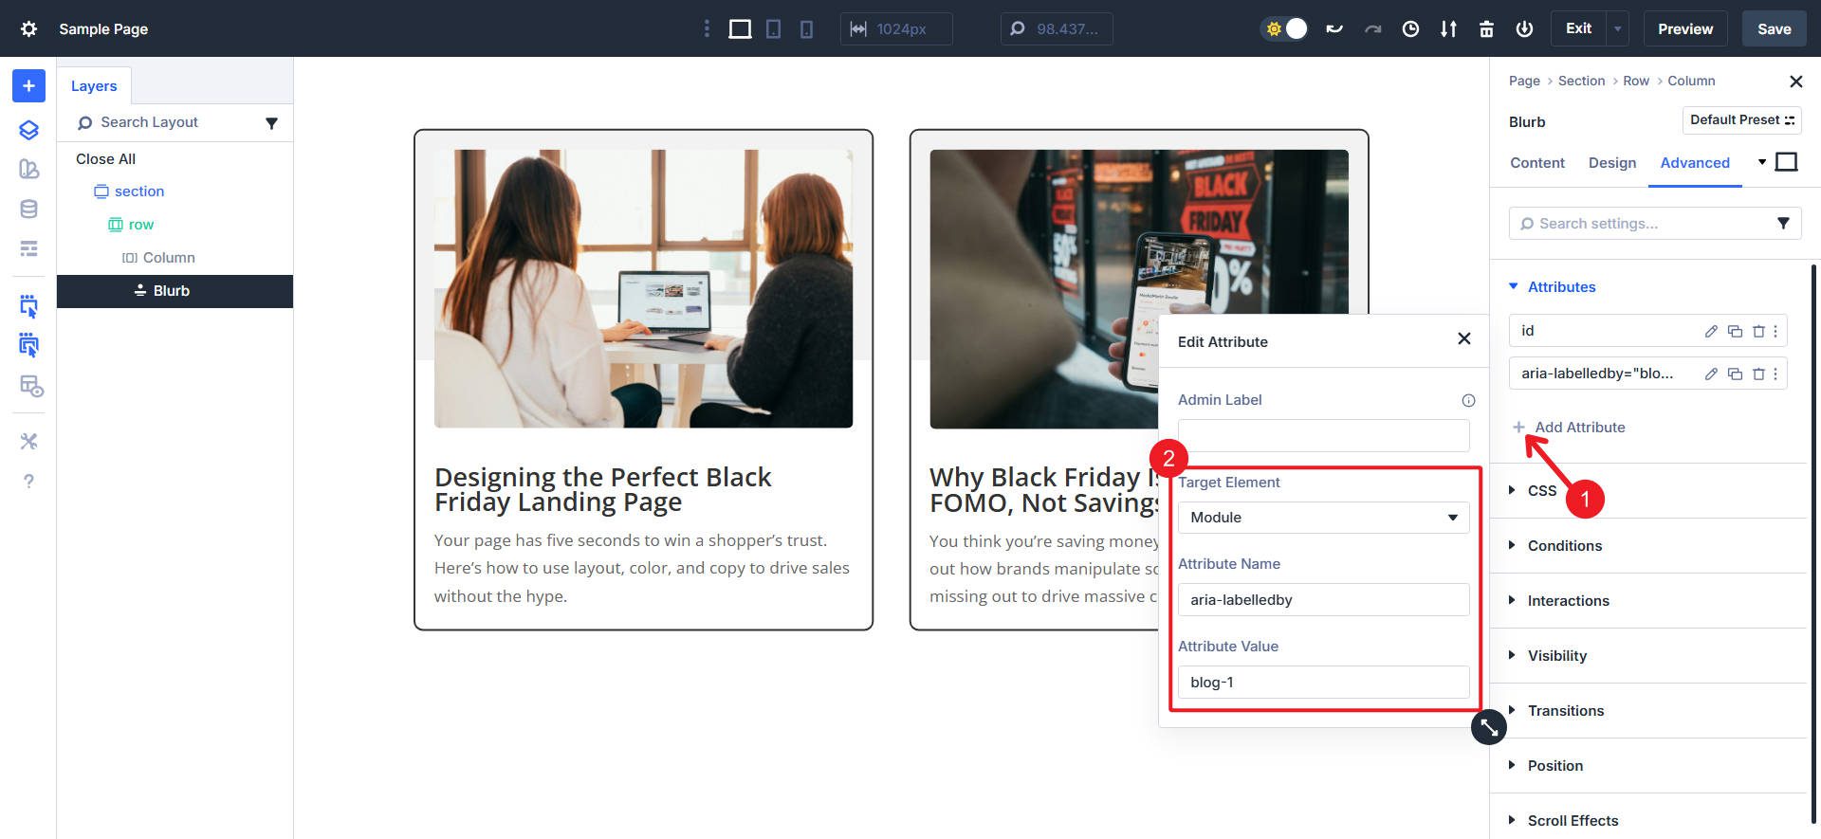Switch to desktop view

tap(740, 28)
